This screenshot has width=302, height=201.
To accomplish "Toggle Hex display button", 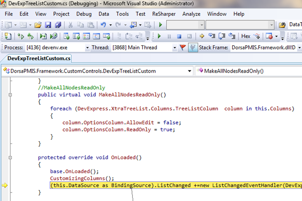I will (245, 36).
